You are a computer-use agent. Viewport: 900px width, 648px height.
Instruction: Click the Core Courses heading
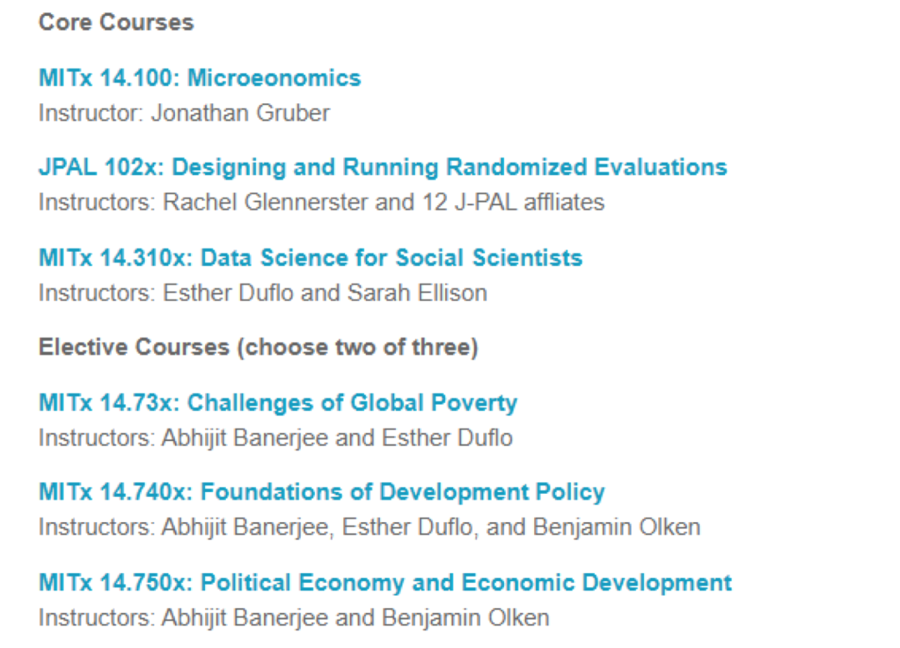[116, 23]
